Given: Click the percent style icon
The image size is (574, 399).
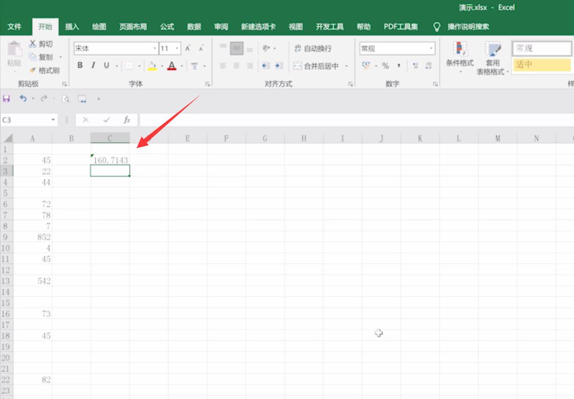Looking at the screenshot, I should (x=385, y=66).
